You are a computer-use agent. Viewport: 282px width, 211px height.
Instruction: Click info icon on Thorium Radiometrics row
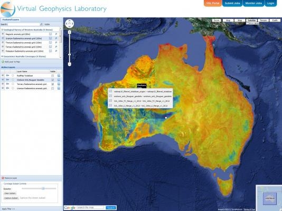[51, 43]
